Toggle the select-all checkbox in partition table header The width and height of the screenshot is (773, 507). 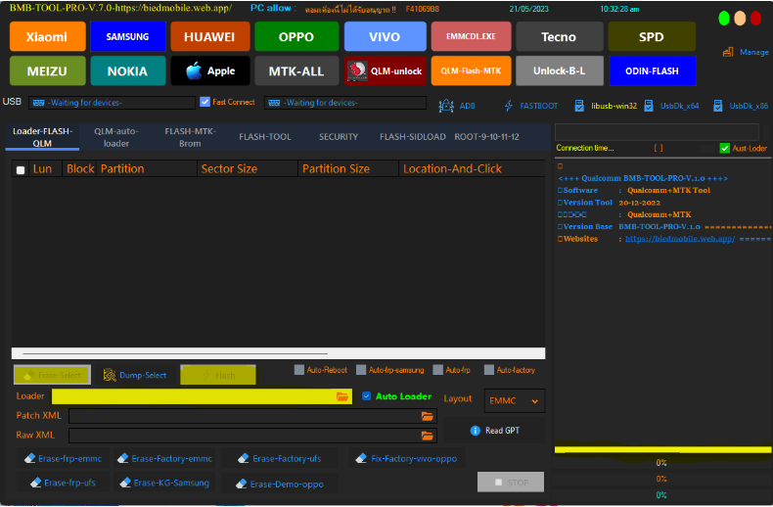pyautogui.click(x=21, y=169)
